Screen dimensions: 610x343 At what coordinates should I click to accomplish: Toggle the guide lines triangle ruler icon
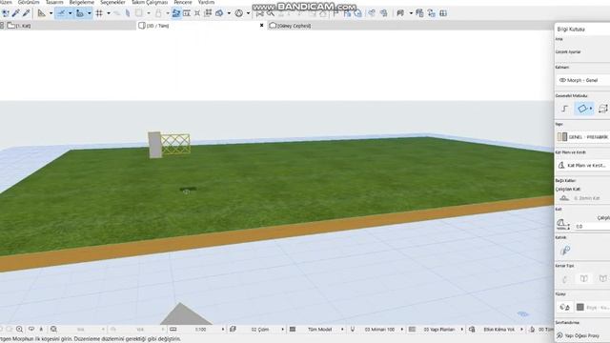(41, 13)
